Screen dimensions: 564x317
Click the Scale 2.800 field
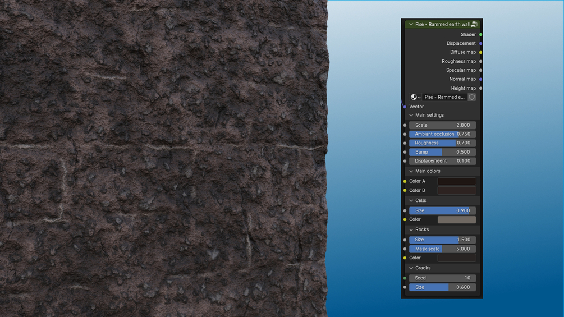pyautogui.click(x=442, y=125)
